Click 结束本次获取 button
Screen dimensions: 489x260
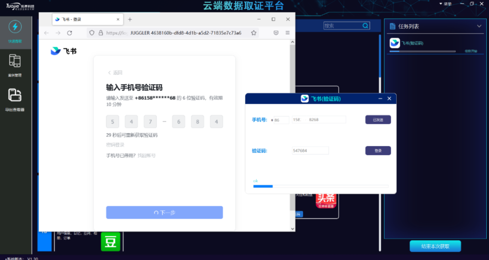436,246
